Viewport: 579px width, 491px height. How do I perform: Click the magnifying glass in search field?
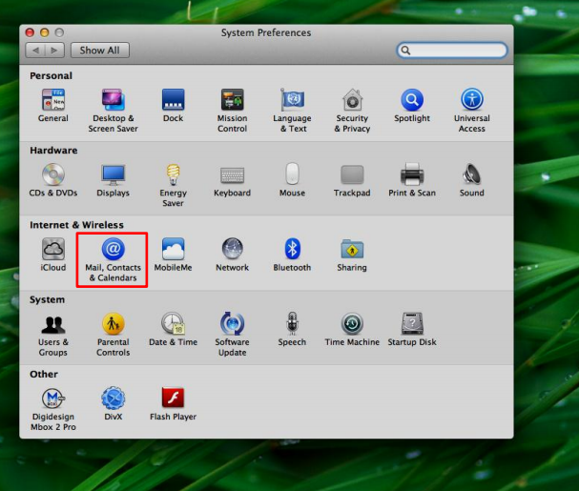405,51
